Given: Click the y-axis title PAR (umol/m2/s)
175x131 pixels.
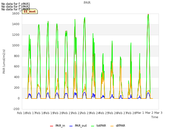Looking at the screenshot, I should (x=4, y=61).
